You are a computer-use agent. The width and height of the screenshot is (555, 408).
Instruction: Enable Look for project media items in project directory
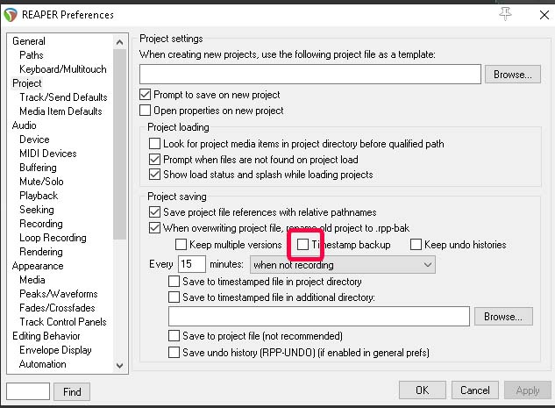[x=154, y=143]
